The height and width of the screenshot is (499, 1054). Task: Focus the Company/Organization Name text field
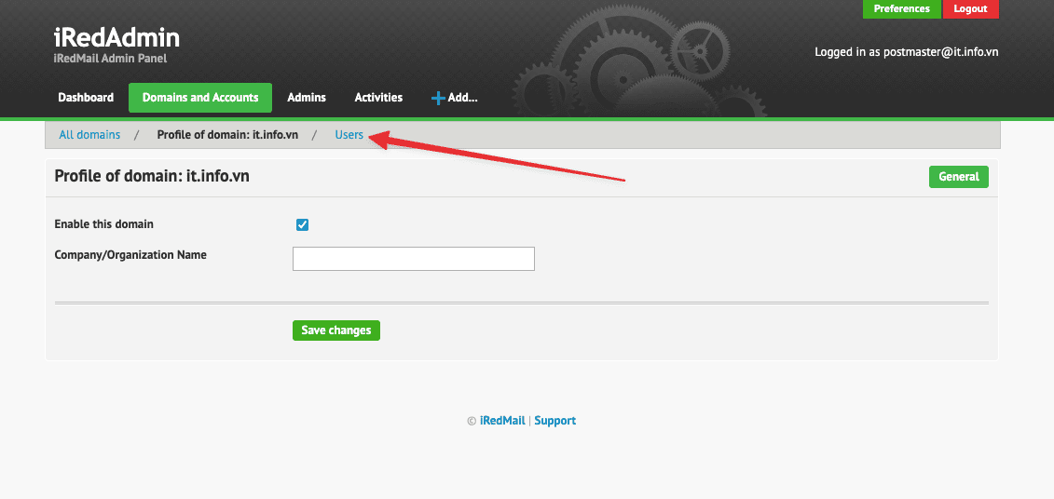(x=414, y=259)
